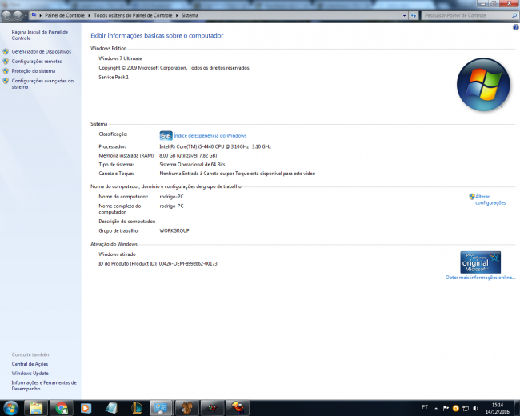Click the Show desktop strip on the taskbar
The width and height of the screenshot is (520, 416).
click(x=517, y=408)
